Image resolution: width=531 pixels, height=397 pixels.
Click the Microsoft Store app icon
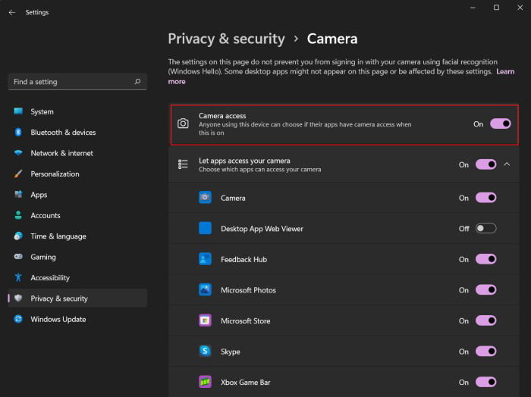[x=205, y=320]
